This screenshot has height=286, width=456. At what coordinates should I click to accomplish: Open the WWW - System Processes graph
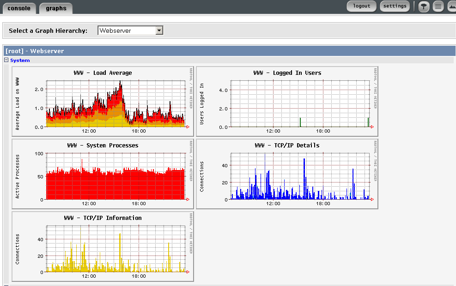[103, 174]
